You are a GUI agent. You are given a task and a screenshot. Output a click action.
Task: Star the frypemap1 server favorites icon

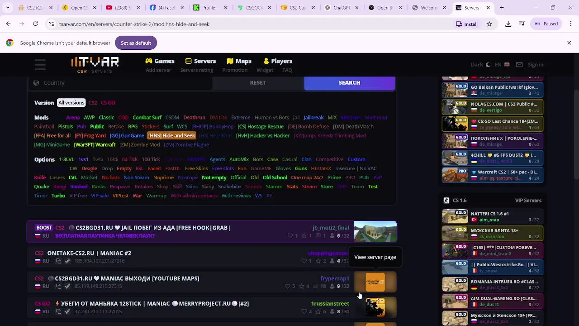[x=302, y=286]
